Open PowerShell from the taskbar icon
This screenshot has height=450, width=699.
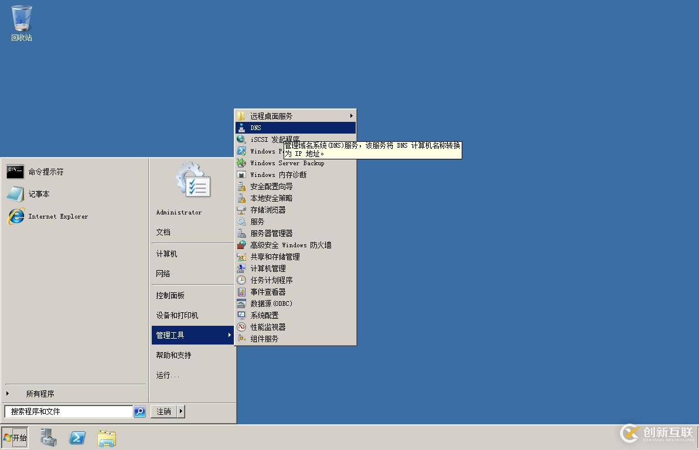[x=77, y=438]
